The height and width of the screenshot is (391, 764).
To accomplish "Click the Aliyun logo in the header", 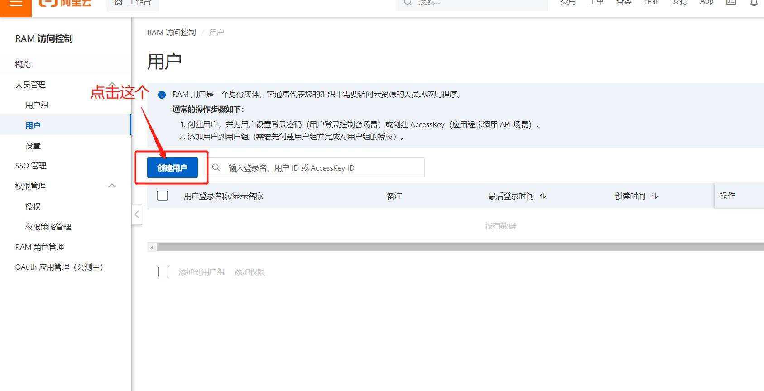I will pos(65,3).
